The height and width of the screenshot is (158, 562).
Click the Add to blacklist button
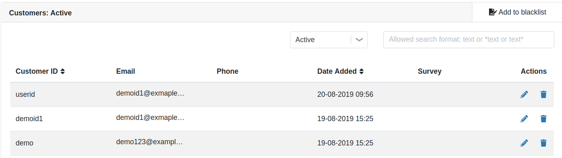pos(517,12)
